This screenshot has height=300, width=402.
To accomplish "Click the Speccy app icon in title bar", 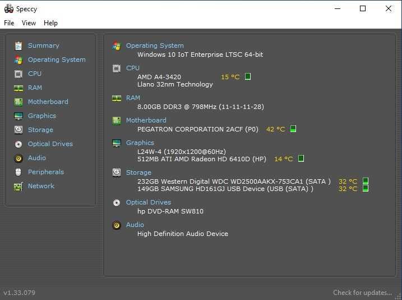I will tap(9, 9).
